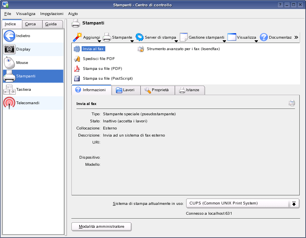This screenshot has height=238, width=306.
Task: Open the Mouse settings module
Action: [x=9, y=63]
